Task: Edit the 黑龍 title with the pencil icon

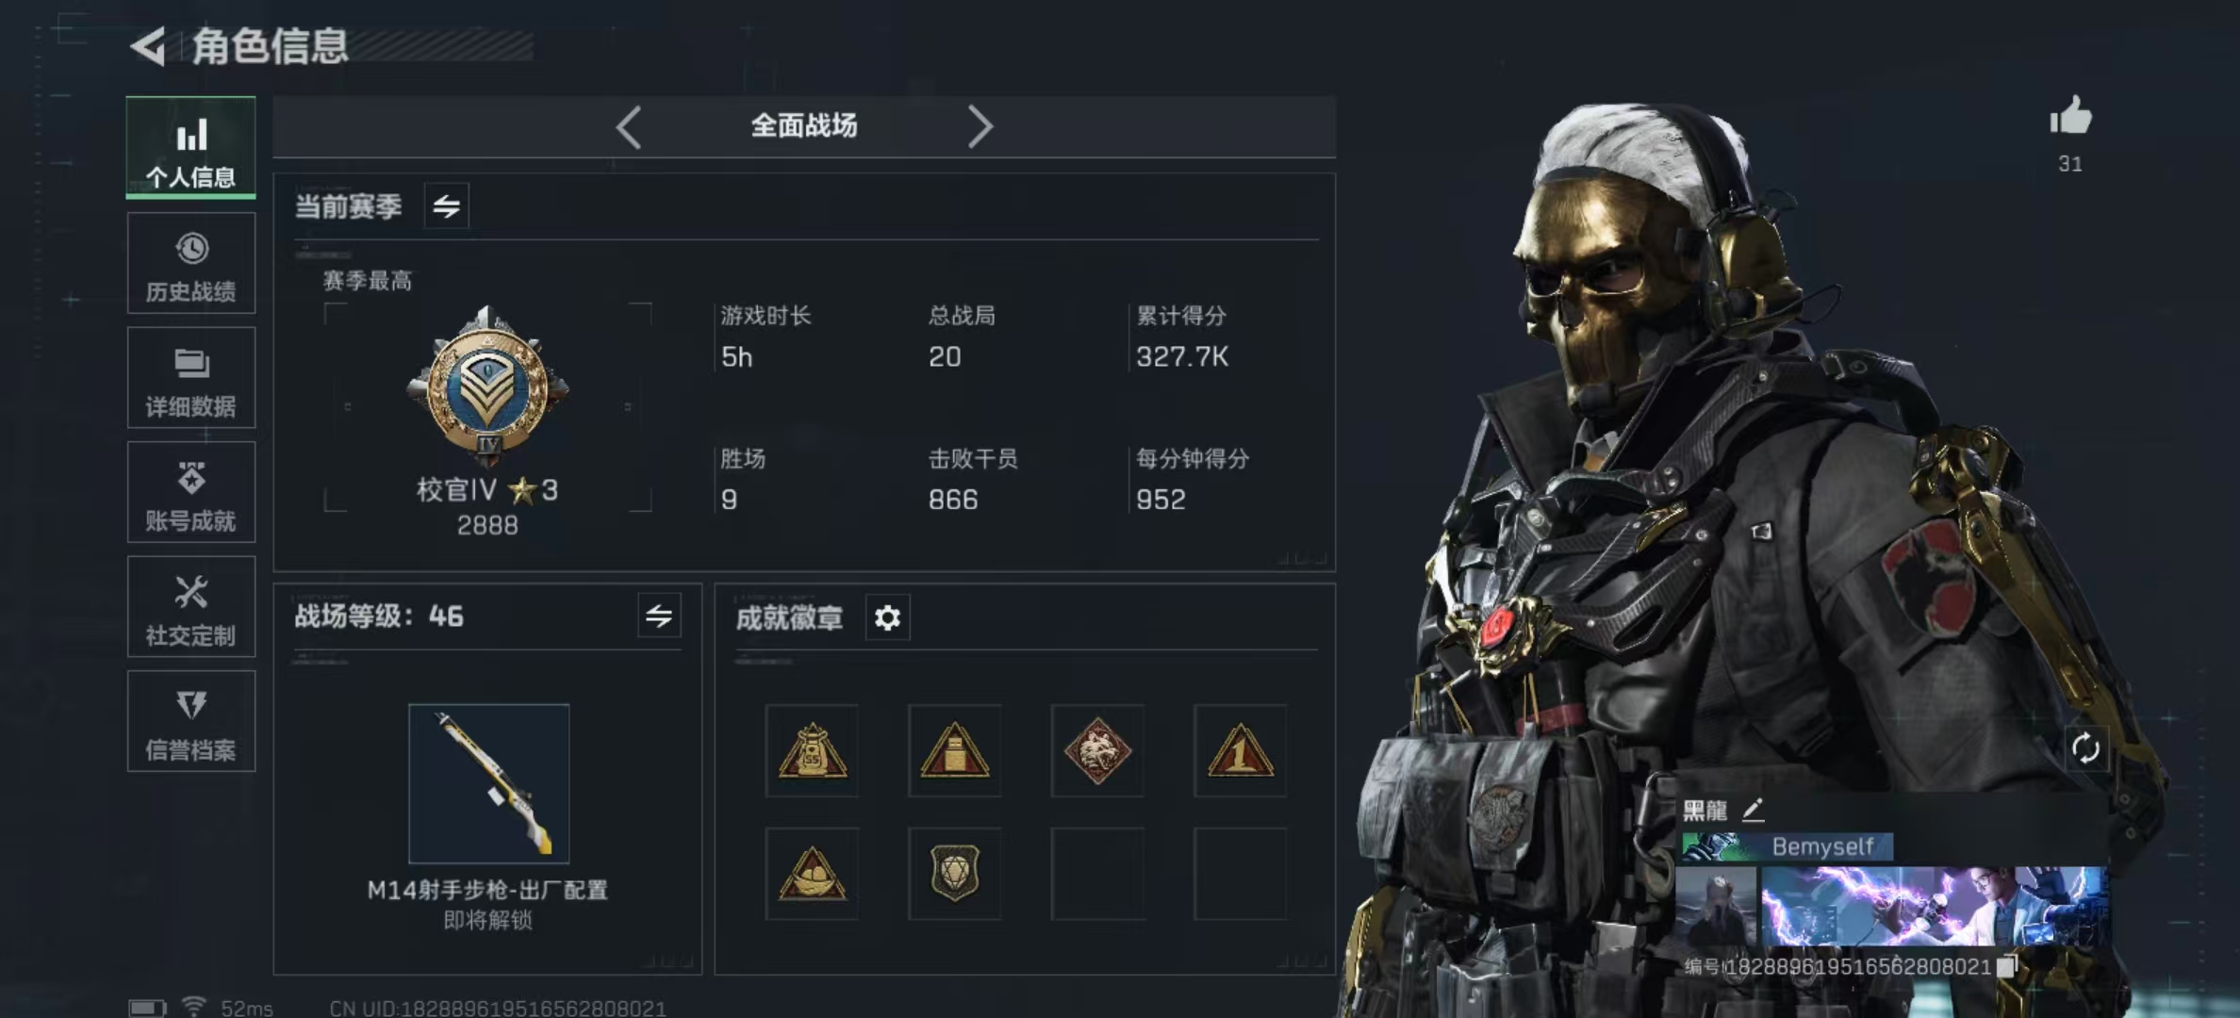Action: click(x=1753, y=810)
